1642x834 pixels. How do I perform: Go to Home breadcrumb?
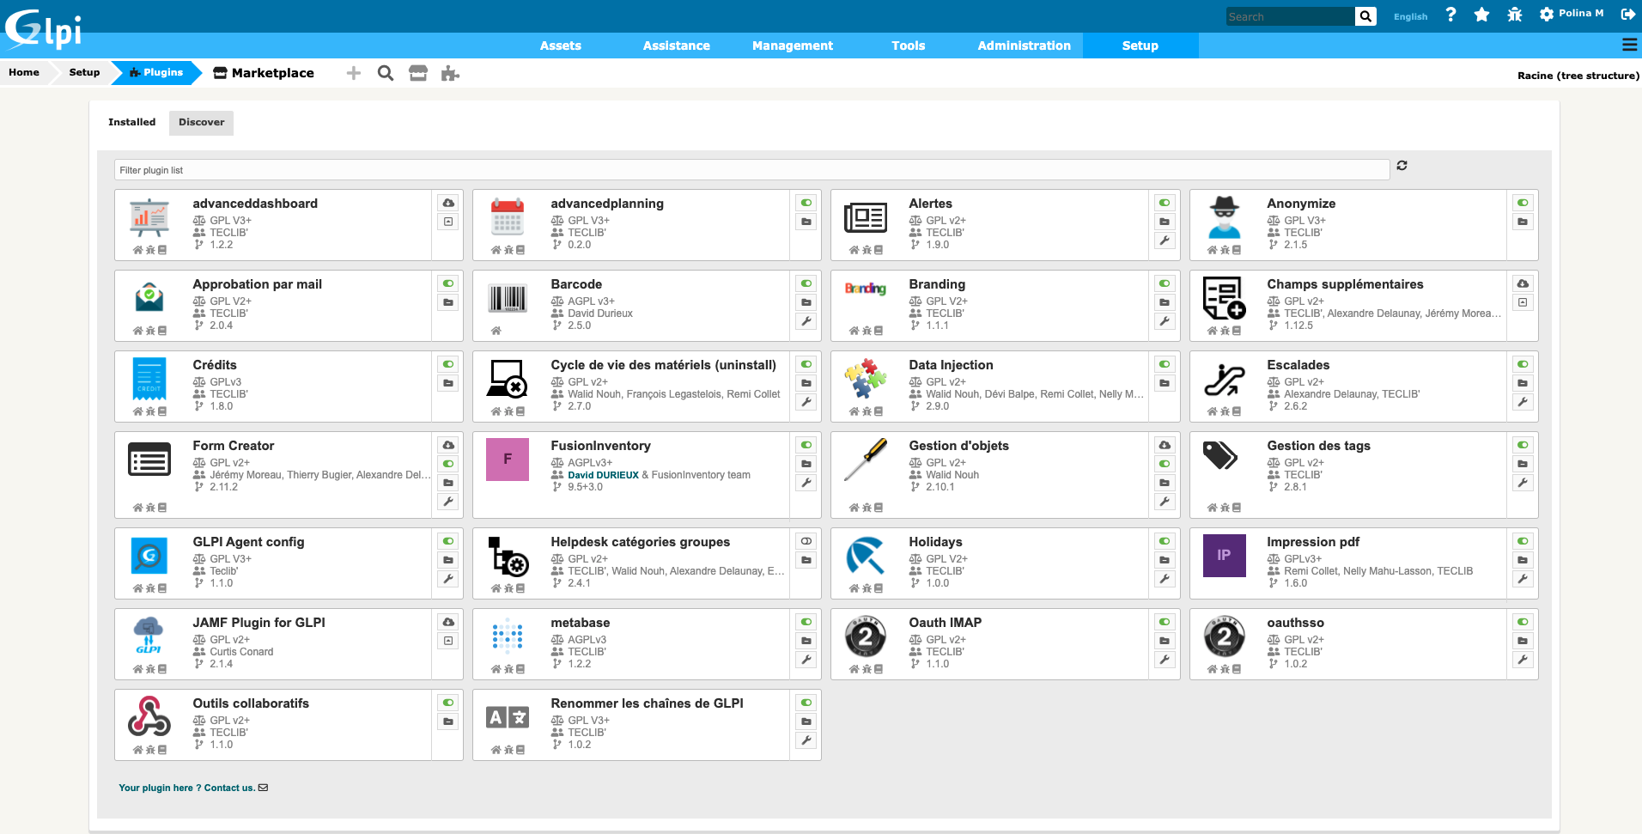click(x=24, y=72)
